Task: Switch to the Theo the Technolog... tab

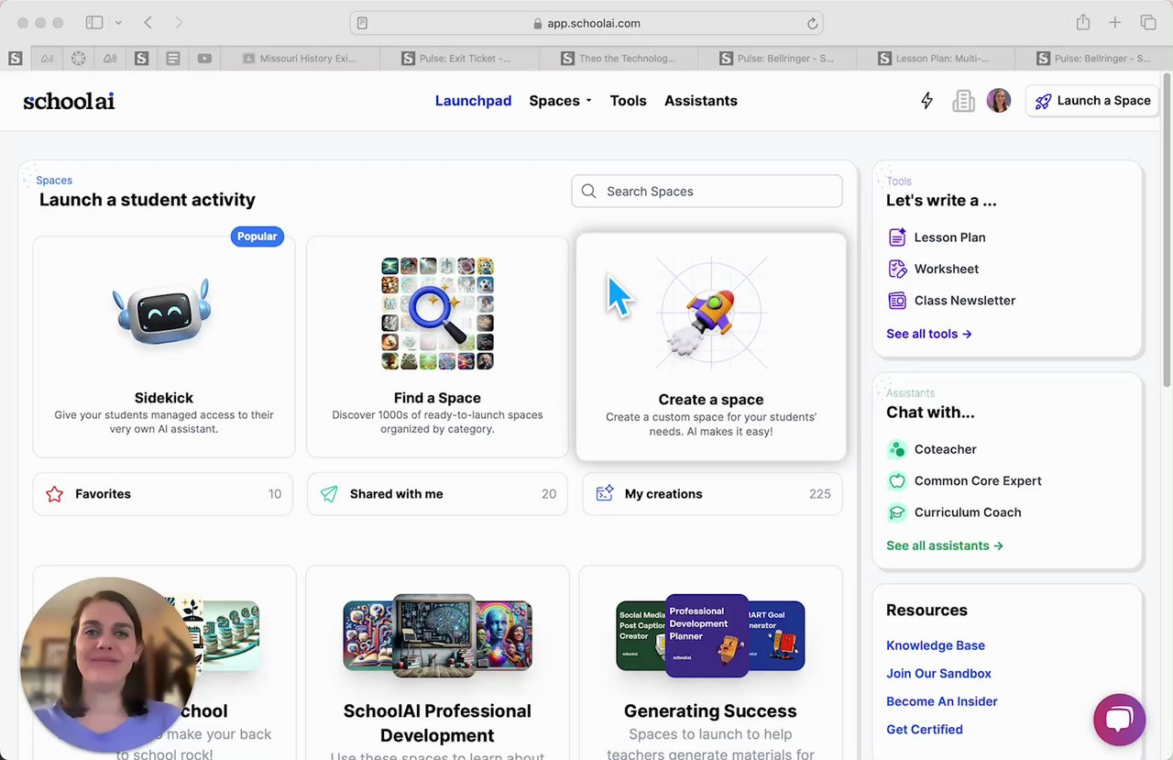Action: pyautogui.click(x=618, y=59)
